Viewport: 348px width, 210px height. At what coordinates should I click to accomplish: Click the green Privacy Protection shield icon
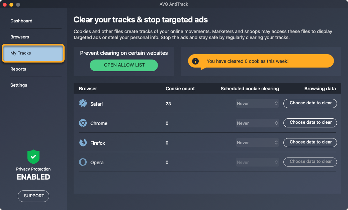pyautogui.click(x=33, y=156)
